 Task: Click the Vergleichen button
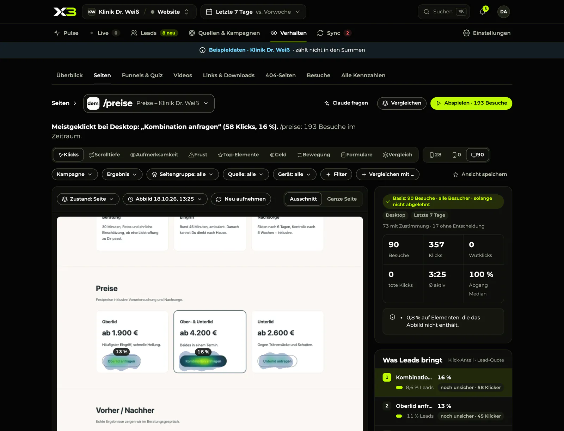[x=401, y=103]
